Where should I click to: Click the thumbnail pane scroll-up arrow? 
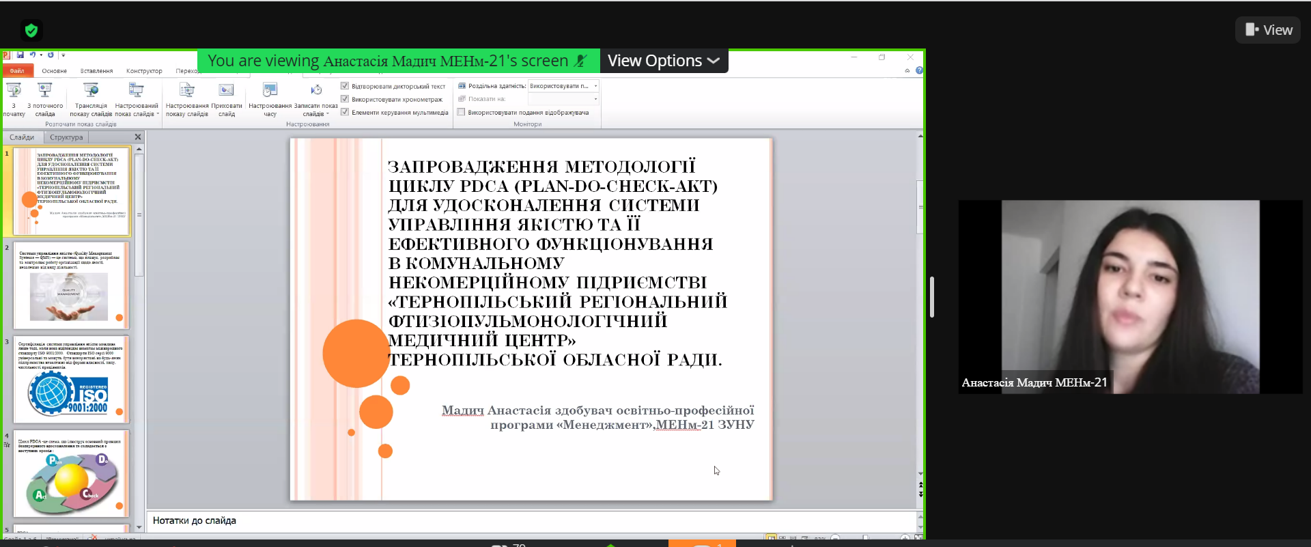tap(139, 149)
